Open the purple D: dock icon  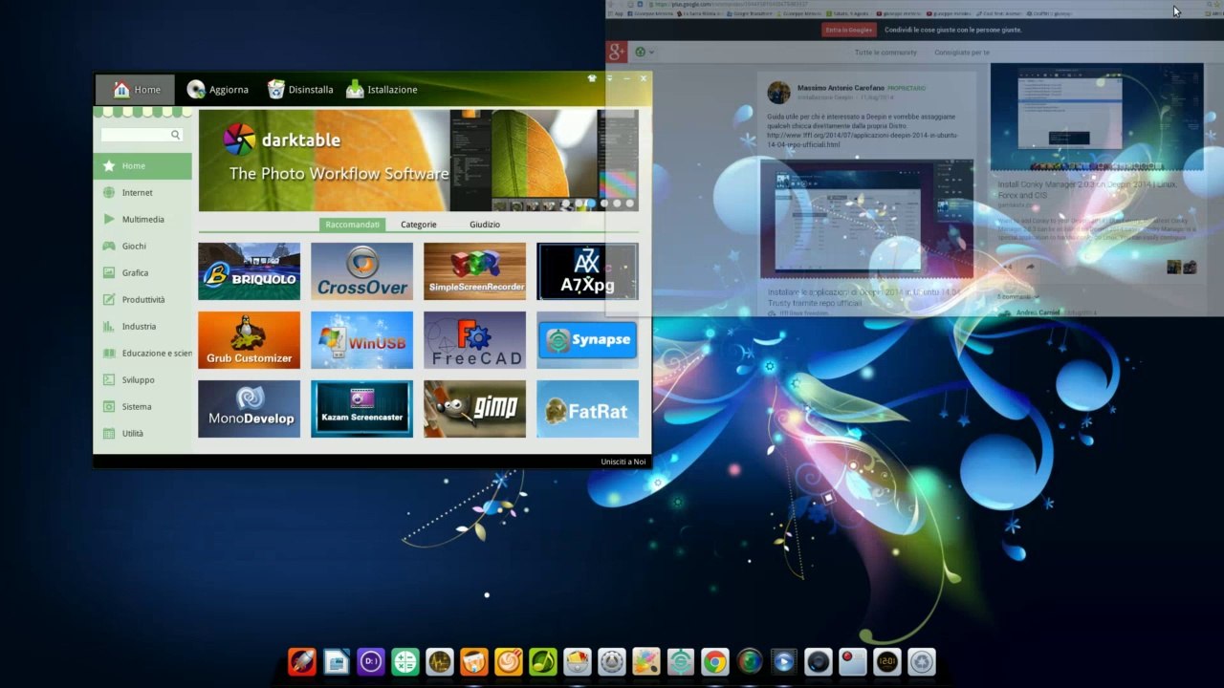coord(371,661)
